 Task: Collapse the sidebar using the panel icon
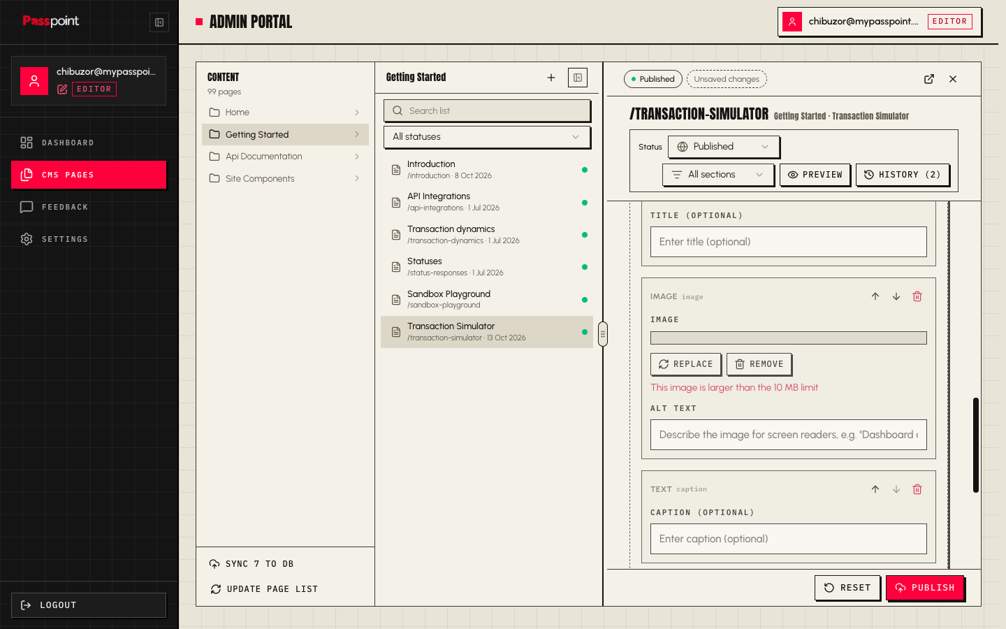click(159, 22)
